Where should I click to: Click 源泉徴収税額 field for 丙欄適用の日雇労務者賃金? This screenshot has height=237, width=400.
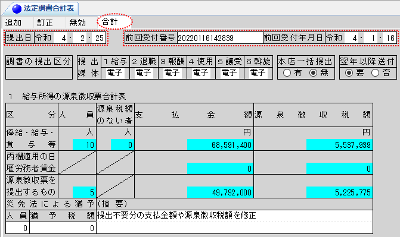[x=339, y=168]
